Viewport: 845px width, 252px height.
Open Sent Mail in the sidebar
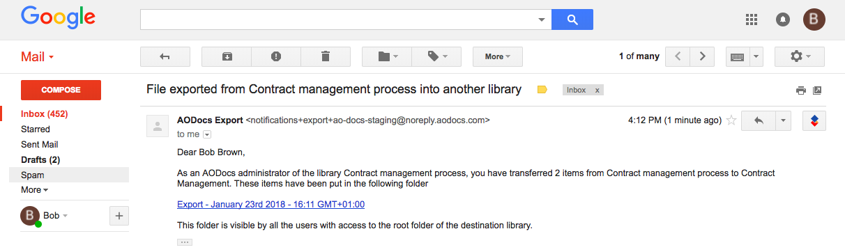pos(40,144)
